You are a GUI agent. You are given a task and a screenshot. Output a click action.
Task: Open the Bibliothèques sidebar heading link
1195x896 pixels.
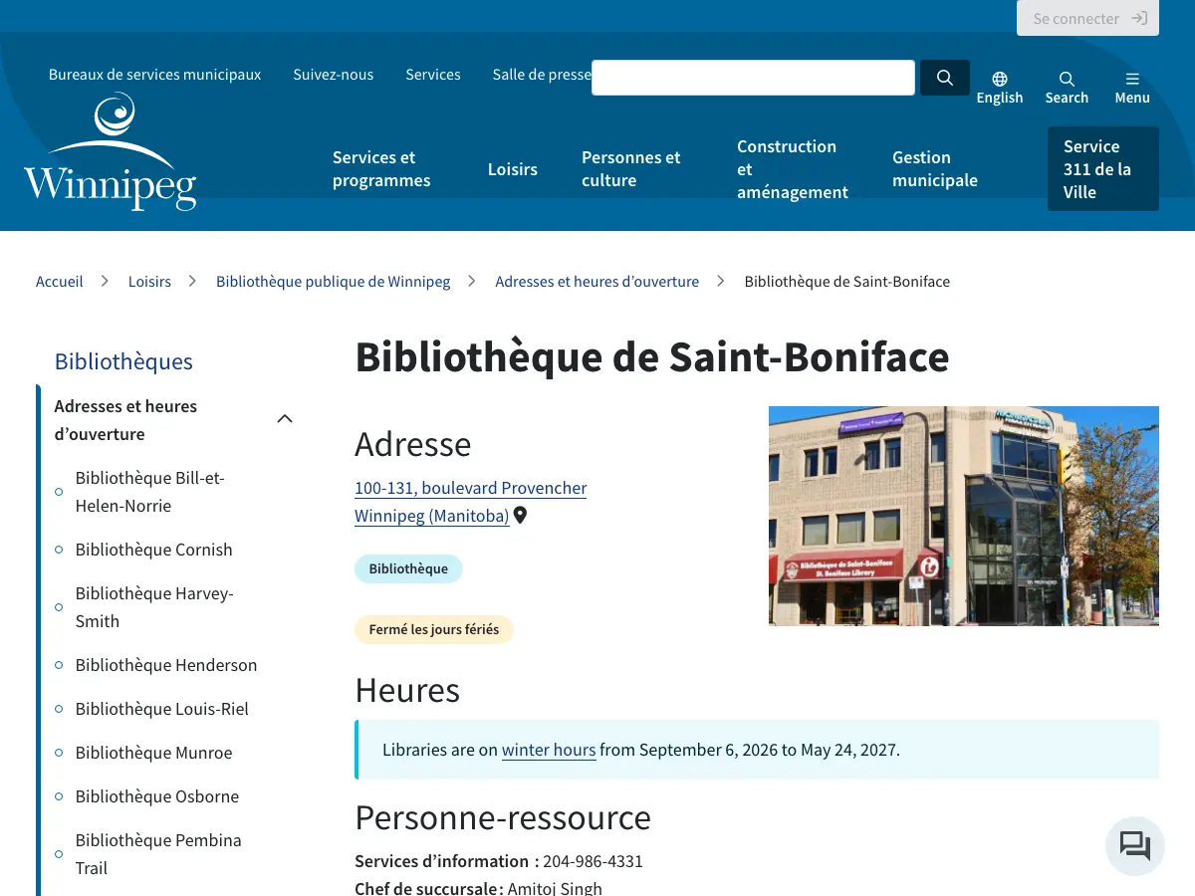123,361
